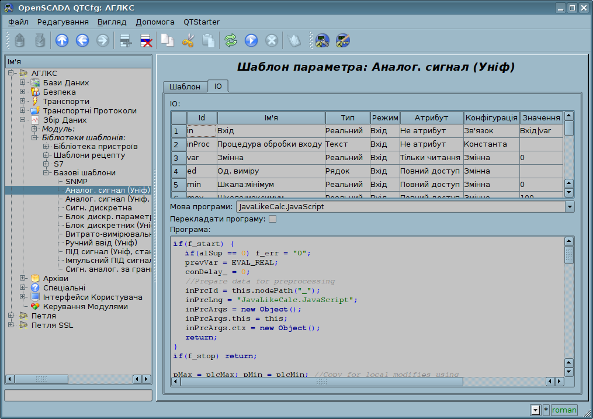
Task: Click the Copy item toolbar icon
Action: pos(168,40)
